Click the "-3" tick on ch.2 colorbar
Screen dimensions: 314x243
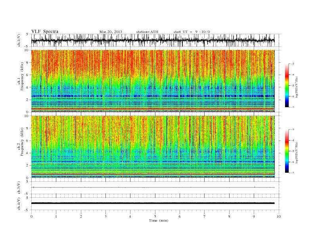(x=293, y=129)
